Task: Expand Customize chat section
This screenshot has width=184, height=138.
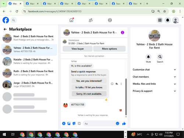Action: [154, 70]
